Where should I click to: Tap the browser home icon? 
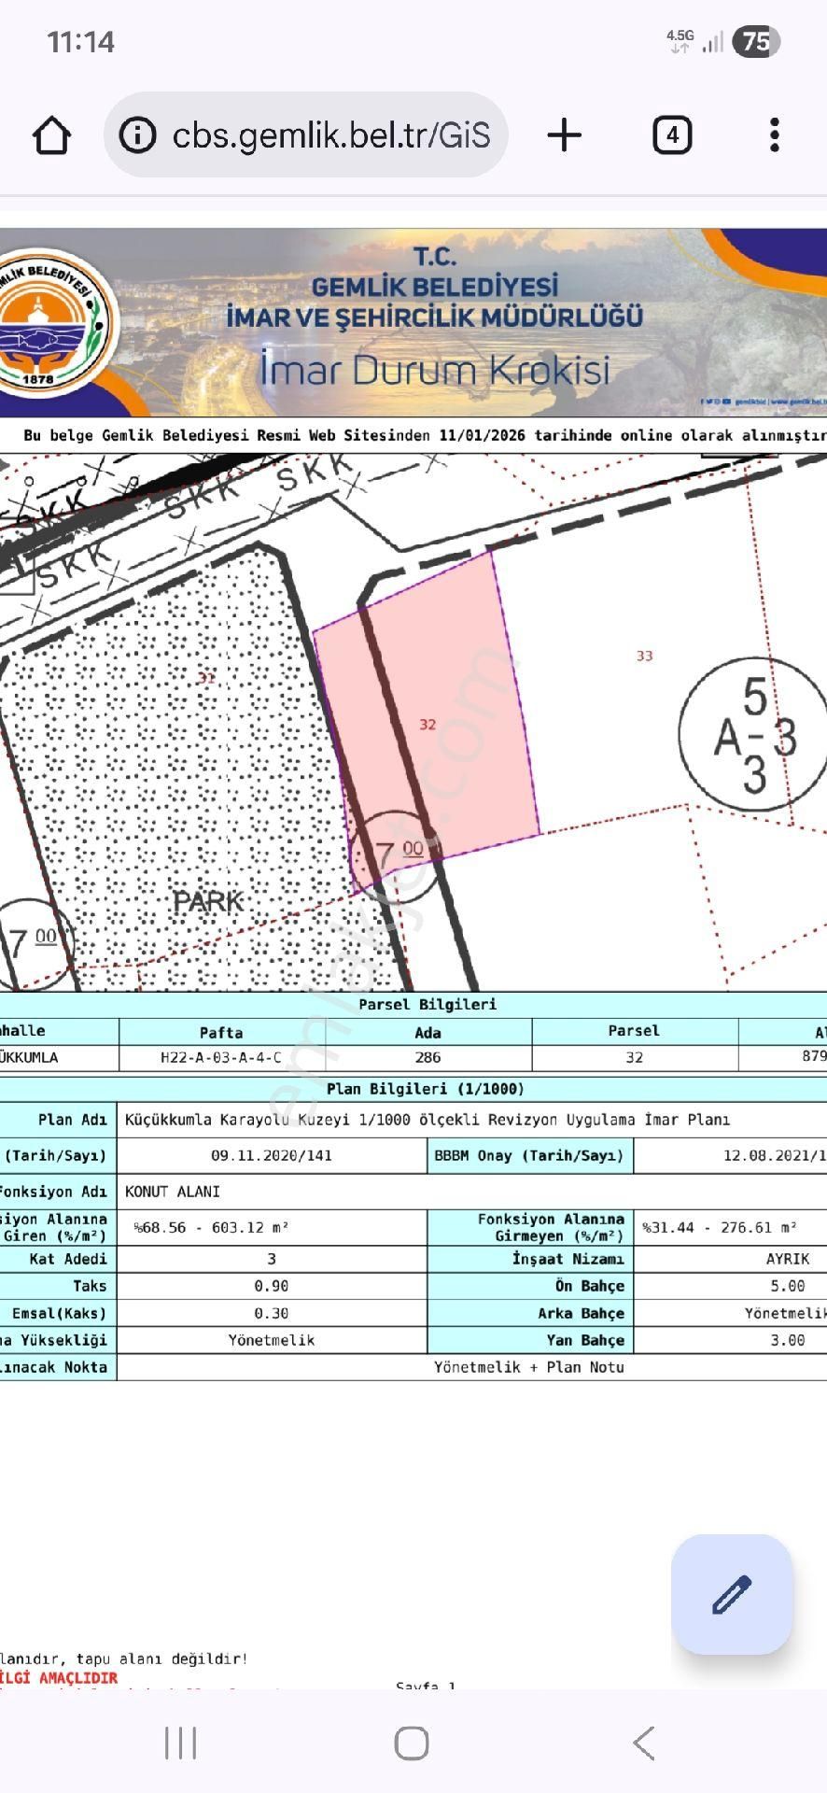pyautogui.click(x=52, y=135)
